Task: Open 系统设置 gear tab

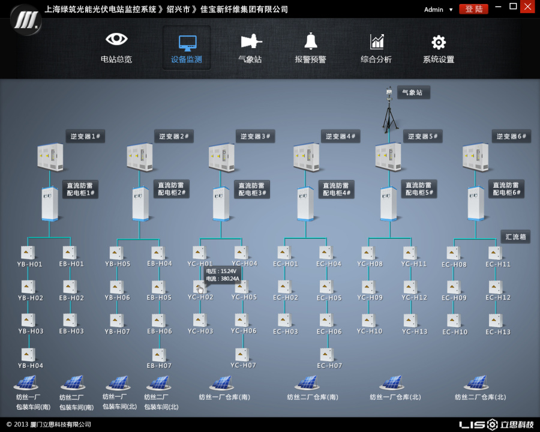Action: coord(439,48)
